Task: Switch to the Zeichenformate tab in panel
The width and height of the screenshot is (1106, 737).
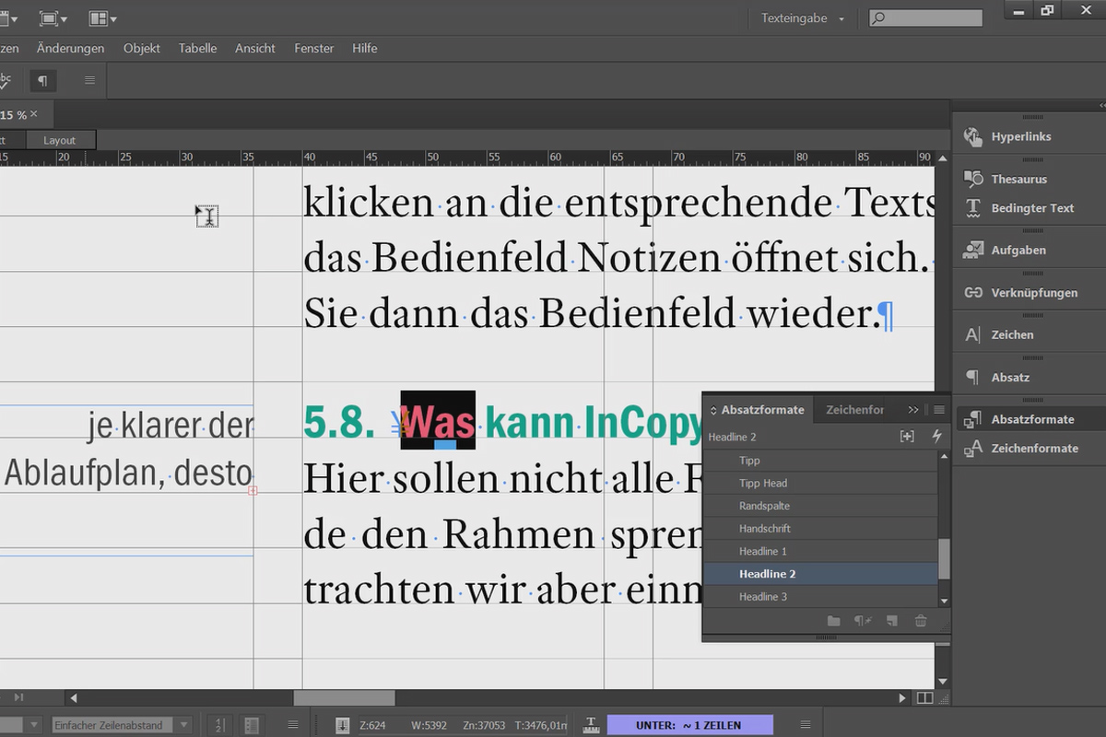Action: coord(855,409)
